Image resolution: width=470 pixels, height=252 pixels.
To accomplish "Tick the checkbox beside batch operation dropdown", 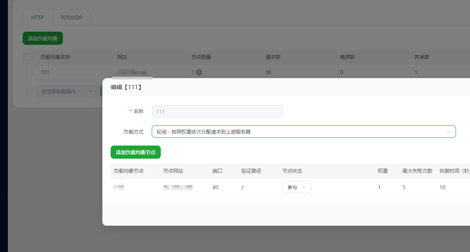I will [x=29, y=91].
